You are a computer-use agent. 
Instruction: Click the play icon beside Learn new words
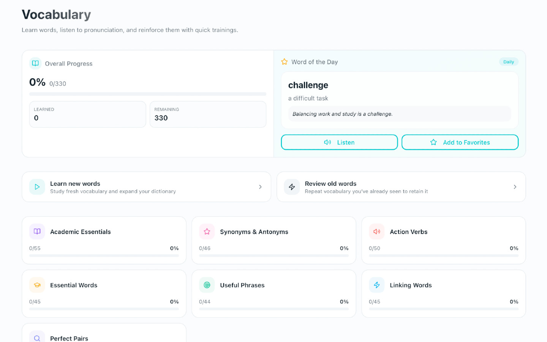point(37,187)
